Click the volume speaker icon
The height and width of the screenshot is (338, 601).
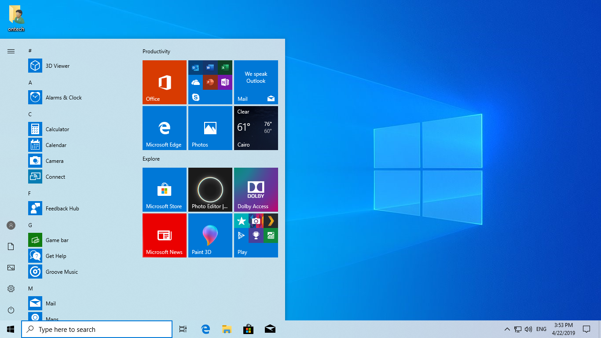pos(528,329)
